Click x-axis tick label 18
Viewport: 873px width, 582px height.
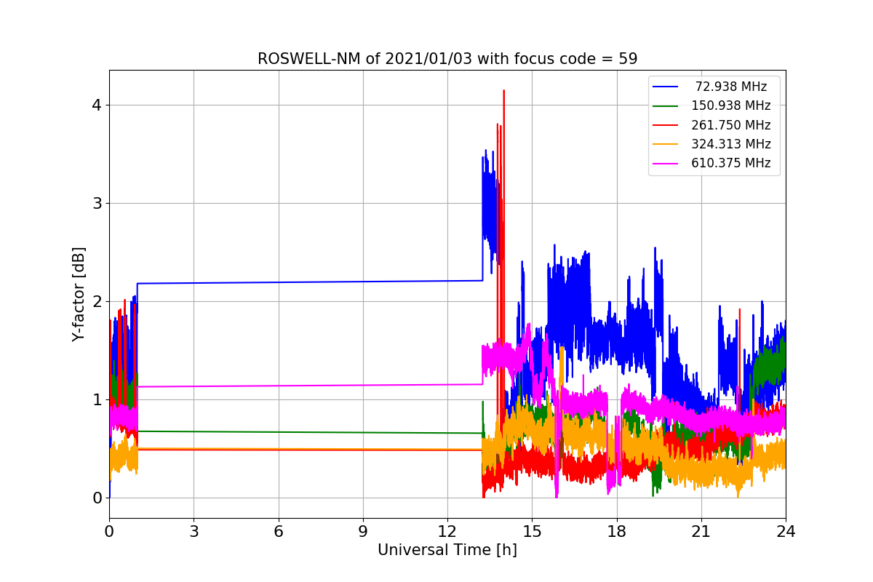616,532
